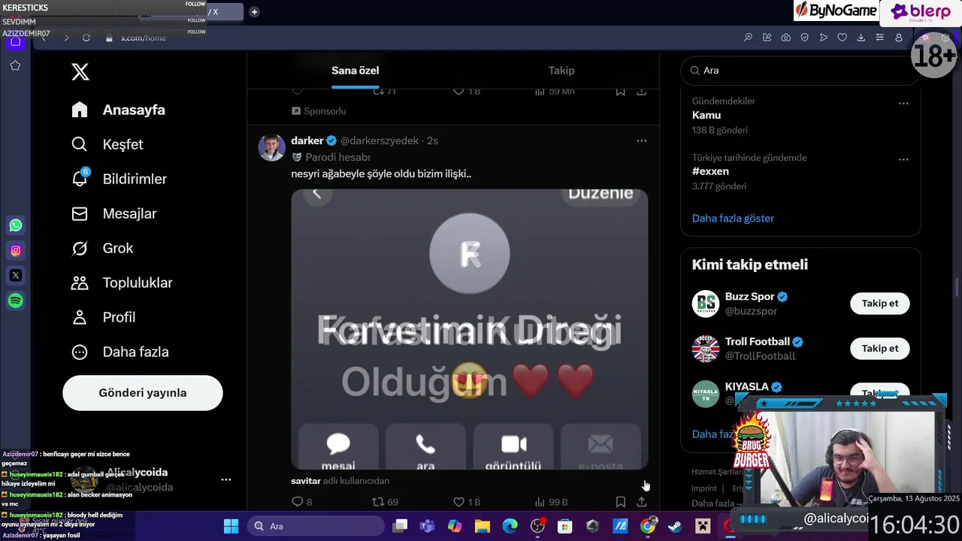
Task: Open WhatsApp in browser sidebar
Action: [16, 225]
